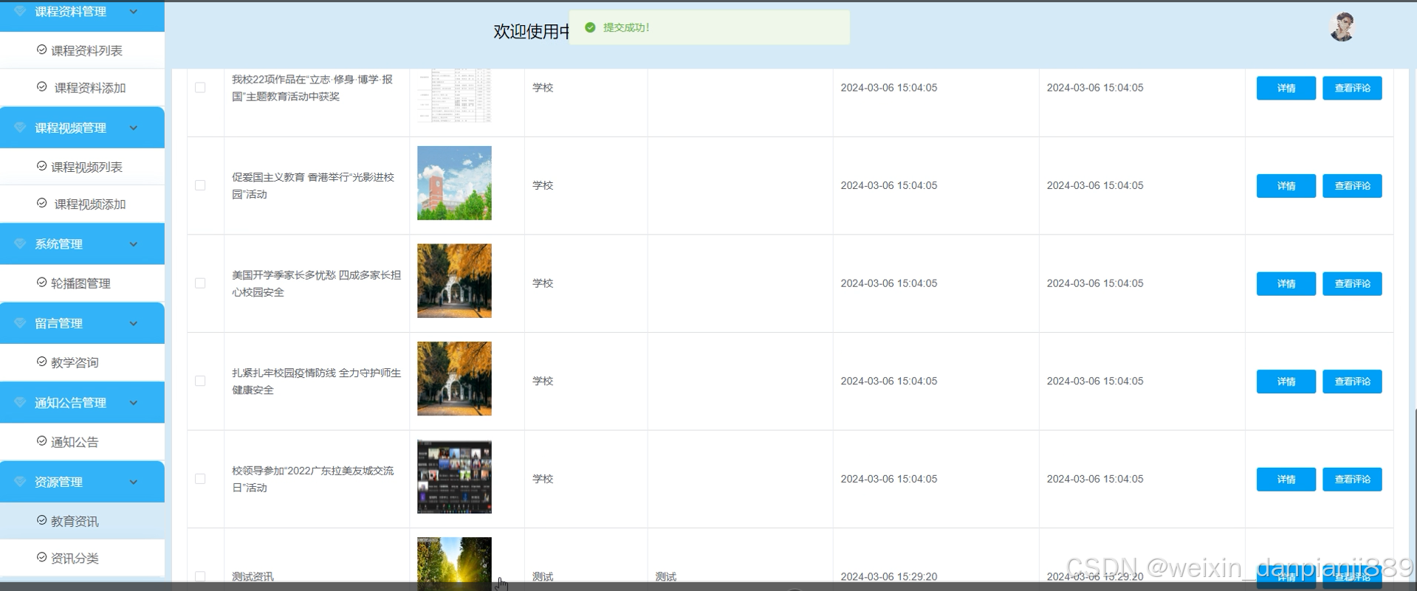Click the user avatar at top right
The height and width of the screenshot is (591, 1417).
point(1342,27)
